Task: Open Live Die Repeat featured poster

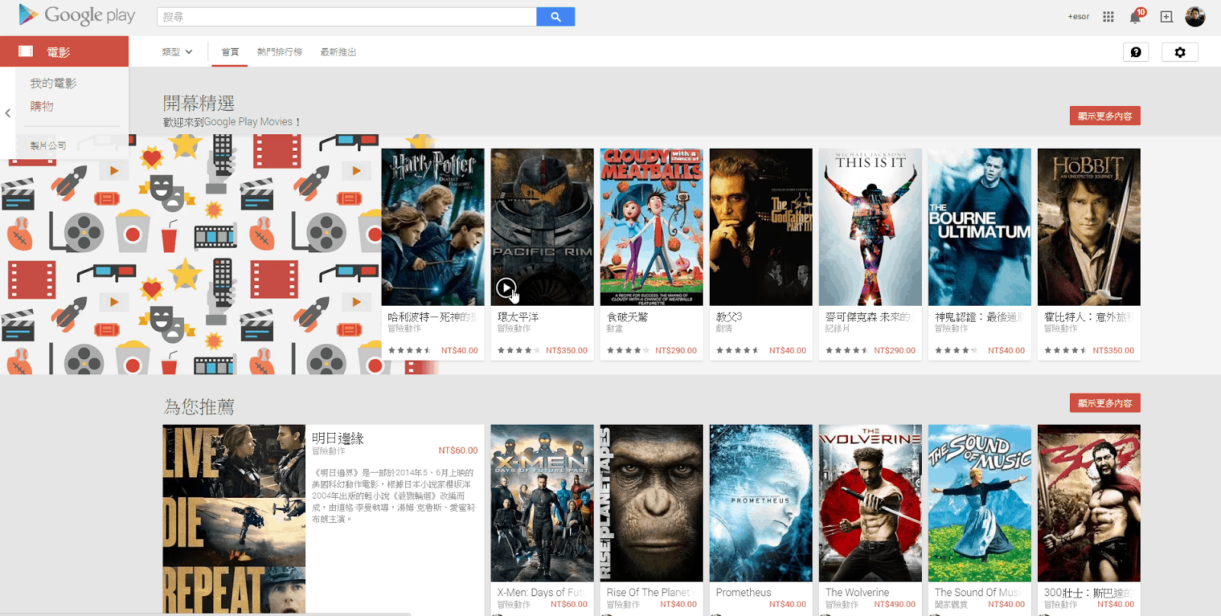Action: (234, 518)
